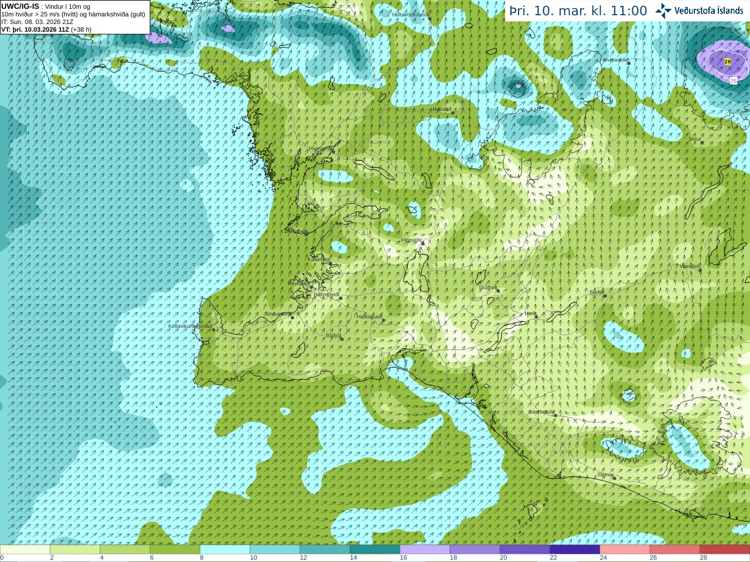Click the Steinar station label
The width and height of the screenshot is (750, 562).
coord(606,475)
